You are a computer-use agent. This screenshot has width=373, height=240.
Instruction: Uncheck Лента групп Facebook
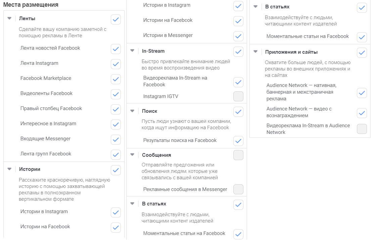pyautogui.click(x=116, y=155)
